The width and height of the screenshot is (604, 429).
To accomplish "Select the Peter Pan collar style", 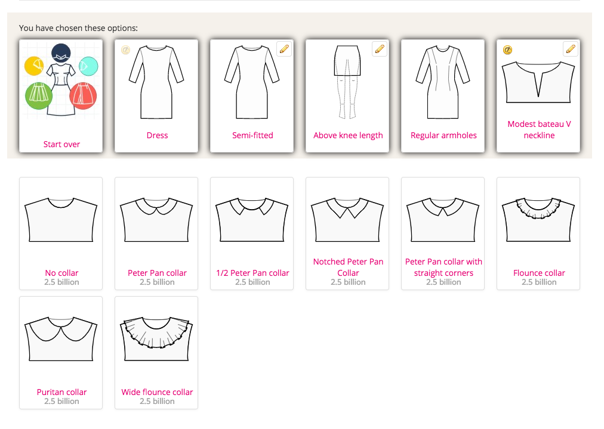I will [156, 232].
